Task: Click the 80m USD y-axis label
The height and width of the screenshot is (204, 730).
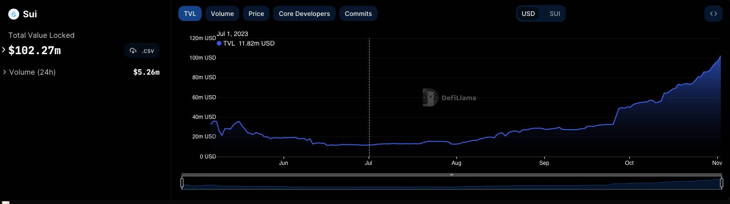Action: [x=204, y=77]
